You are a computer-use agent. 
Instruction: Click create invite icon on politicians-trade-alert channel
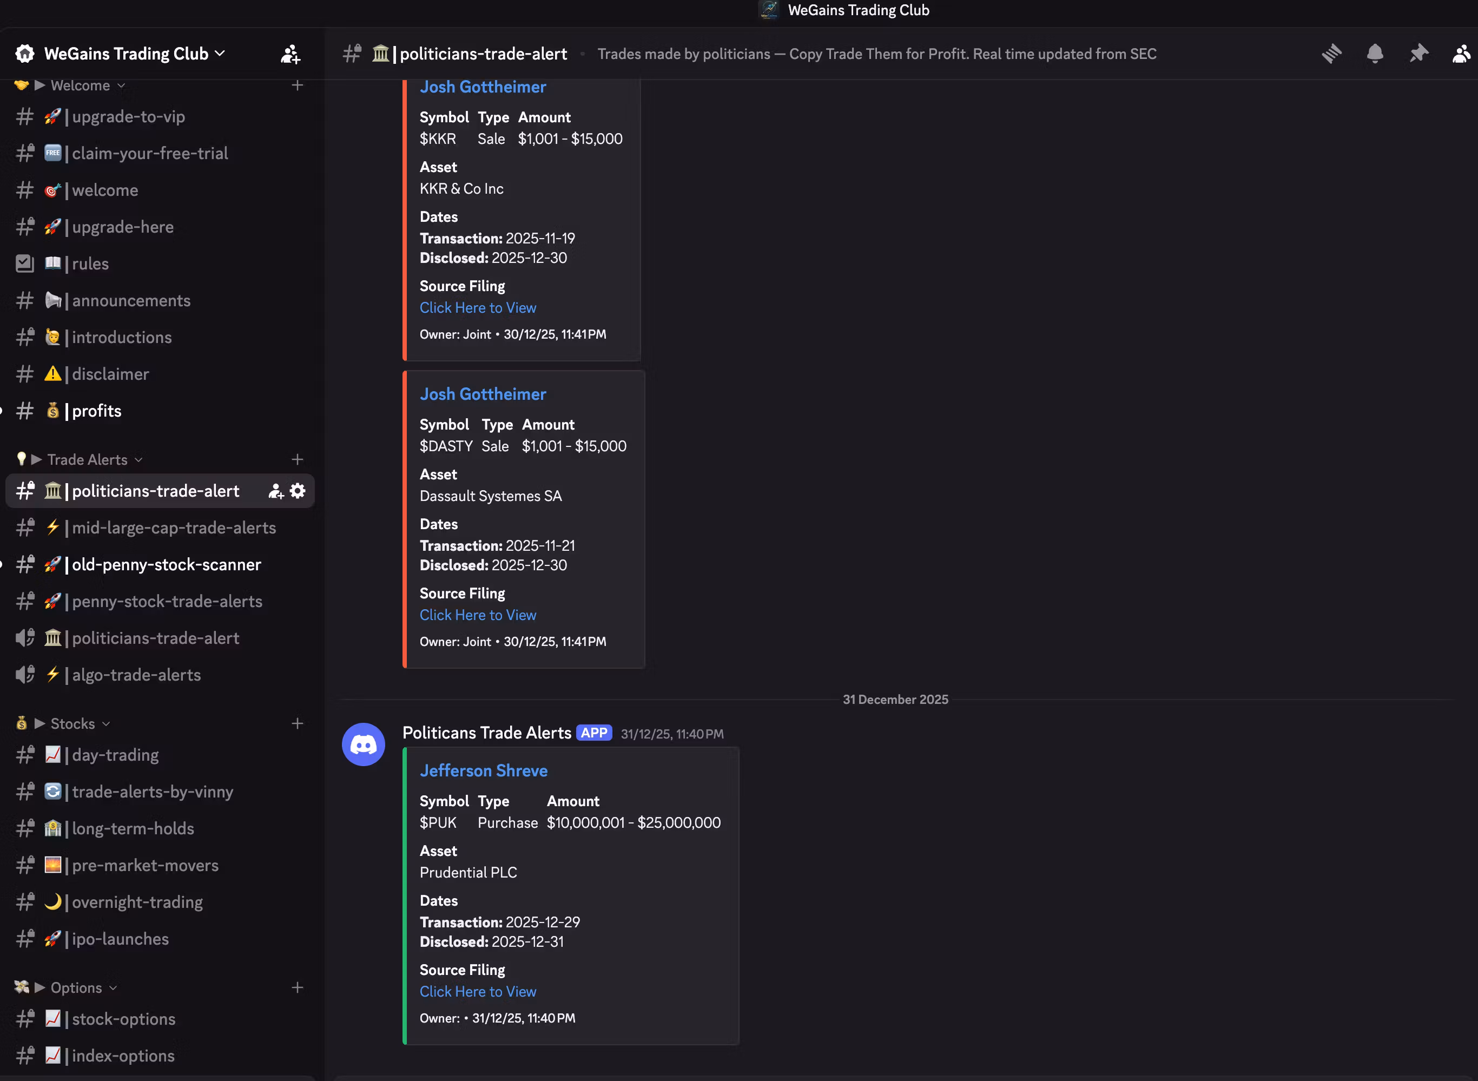coord(275,491)
